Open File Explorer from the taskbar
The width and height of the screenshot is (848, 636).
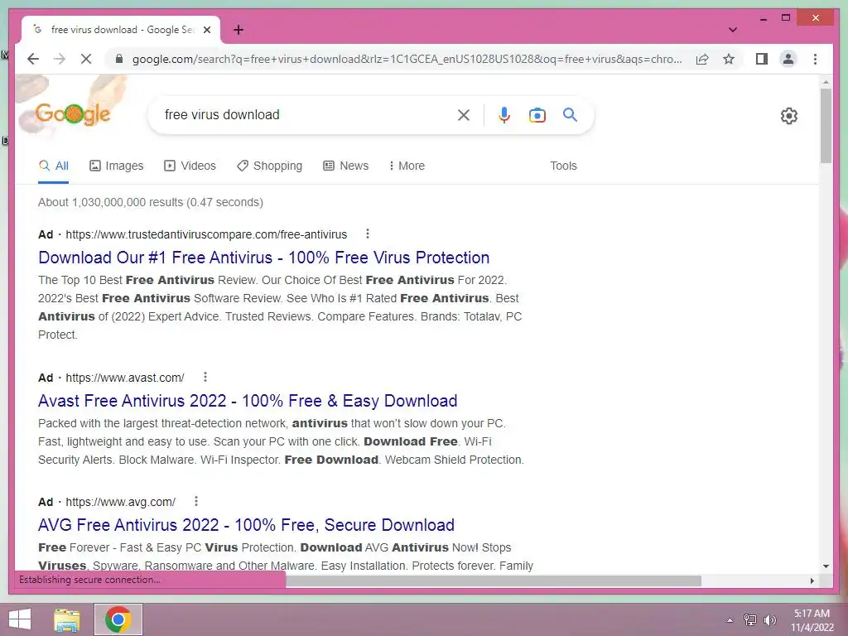pos(67,619)
